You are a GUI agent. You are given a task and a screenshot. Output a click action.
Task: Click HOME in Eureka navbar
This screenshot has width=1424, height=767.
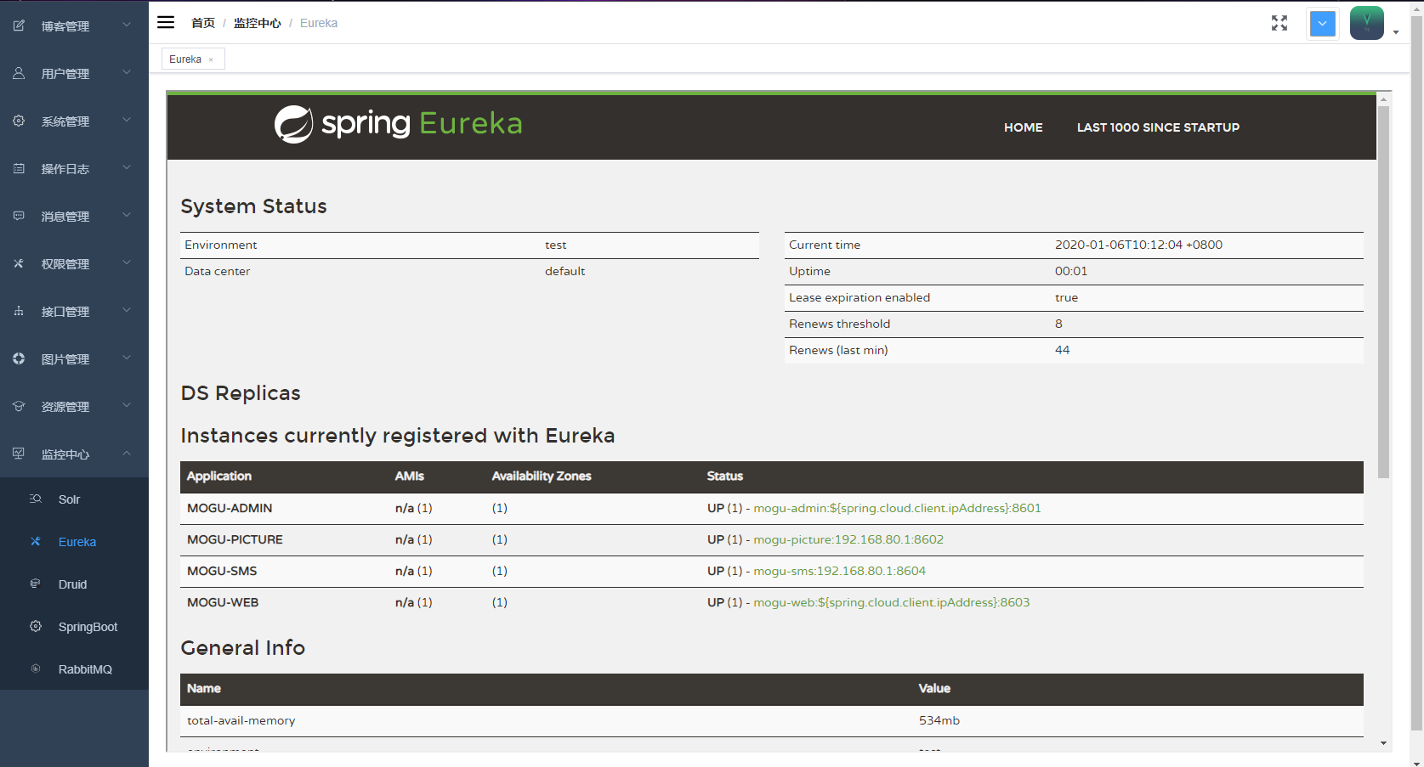(1024, 127)
